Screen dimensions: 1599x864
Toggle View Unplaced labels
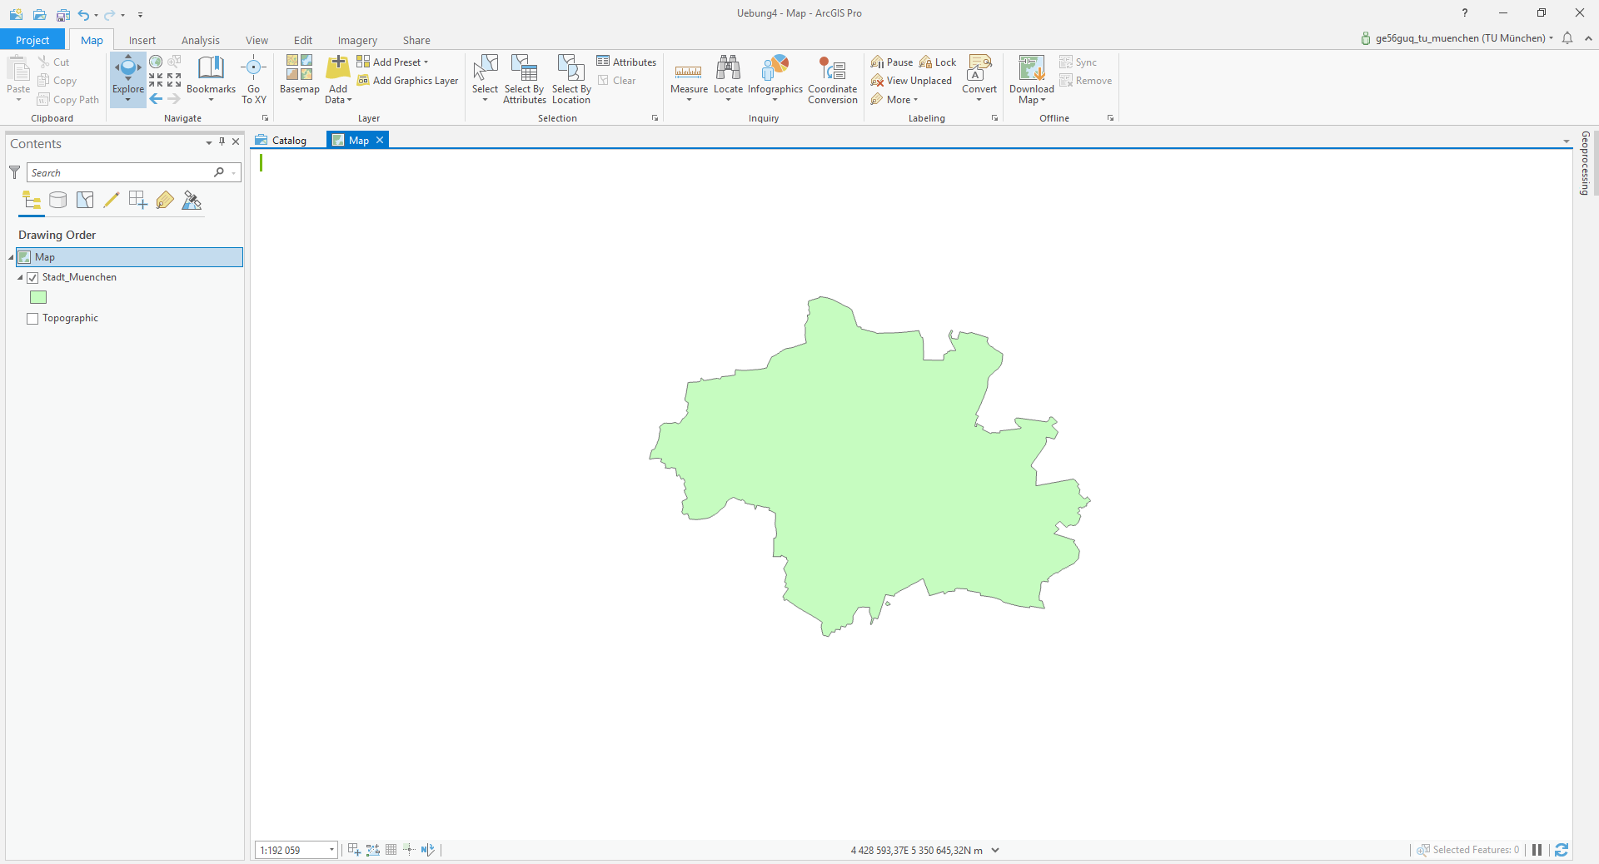coord(911,81)
